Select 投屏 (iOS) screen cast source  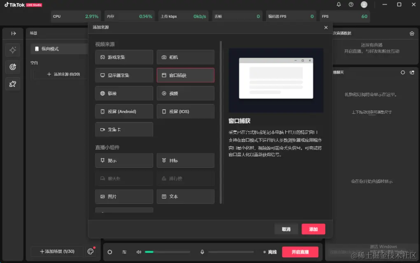(185, 111)
